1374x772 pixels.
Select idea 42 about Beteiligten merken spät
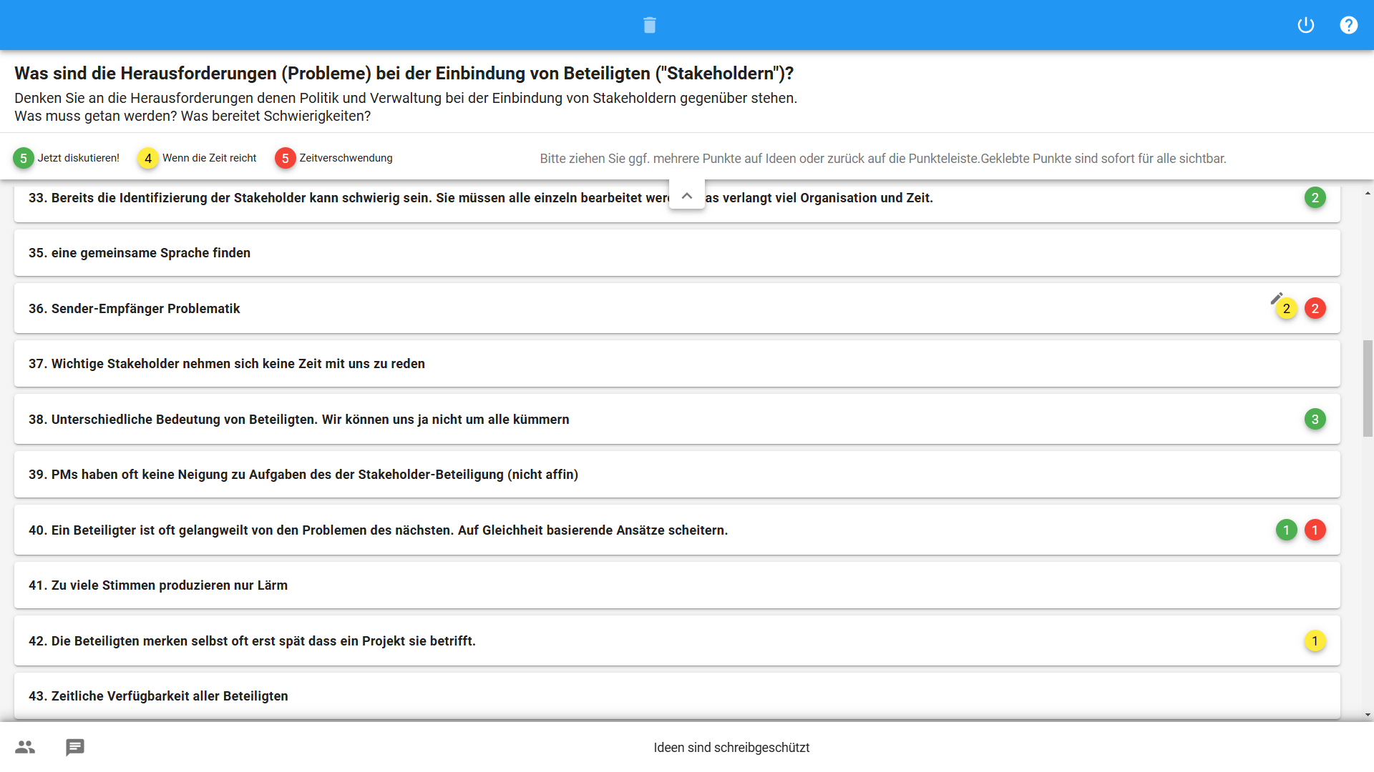677,640
